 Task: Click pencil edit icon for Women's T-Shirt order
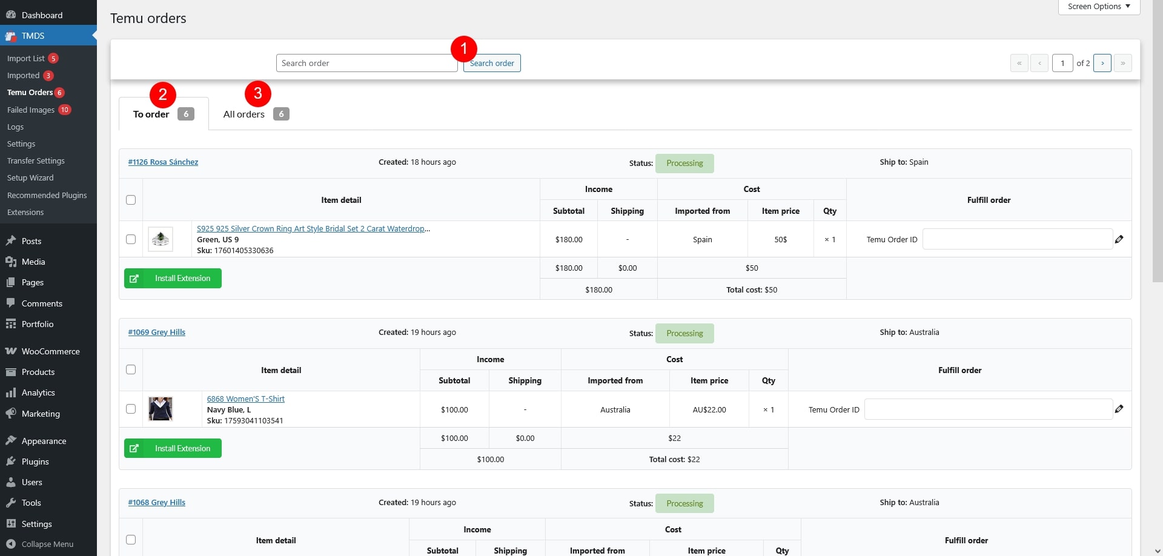coord(1119,409)
